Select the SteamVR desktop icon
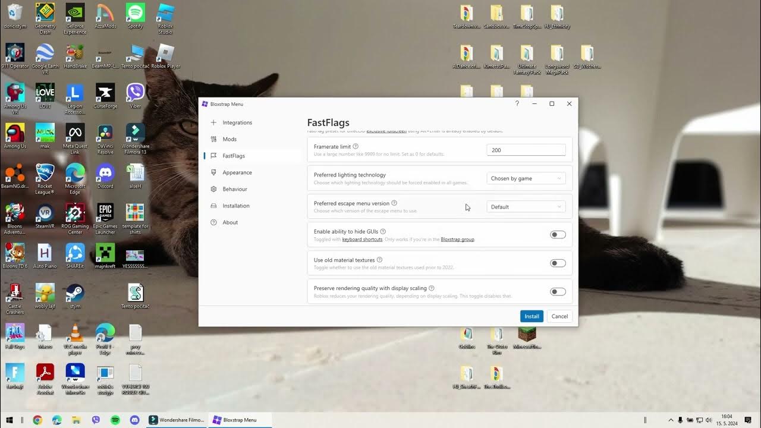The width and height of the screenshot is (761, 428). 45,216
